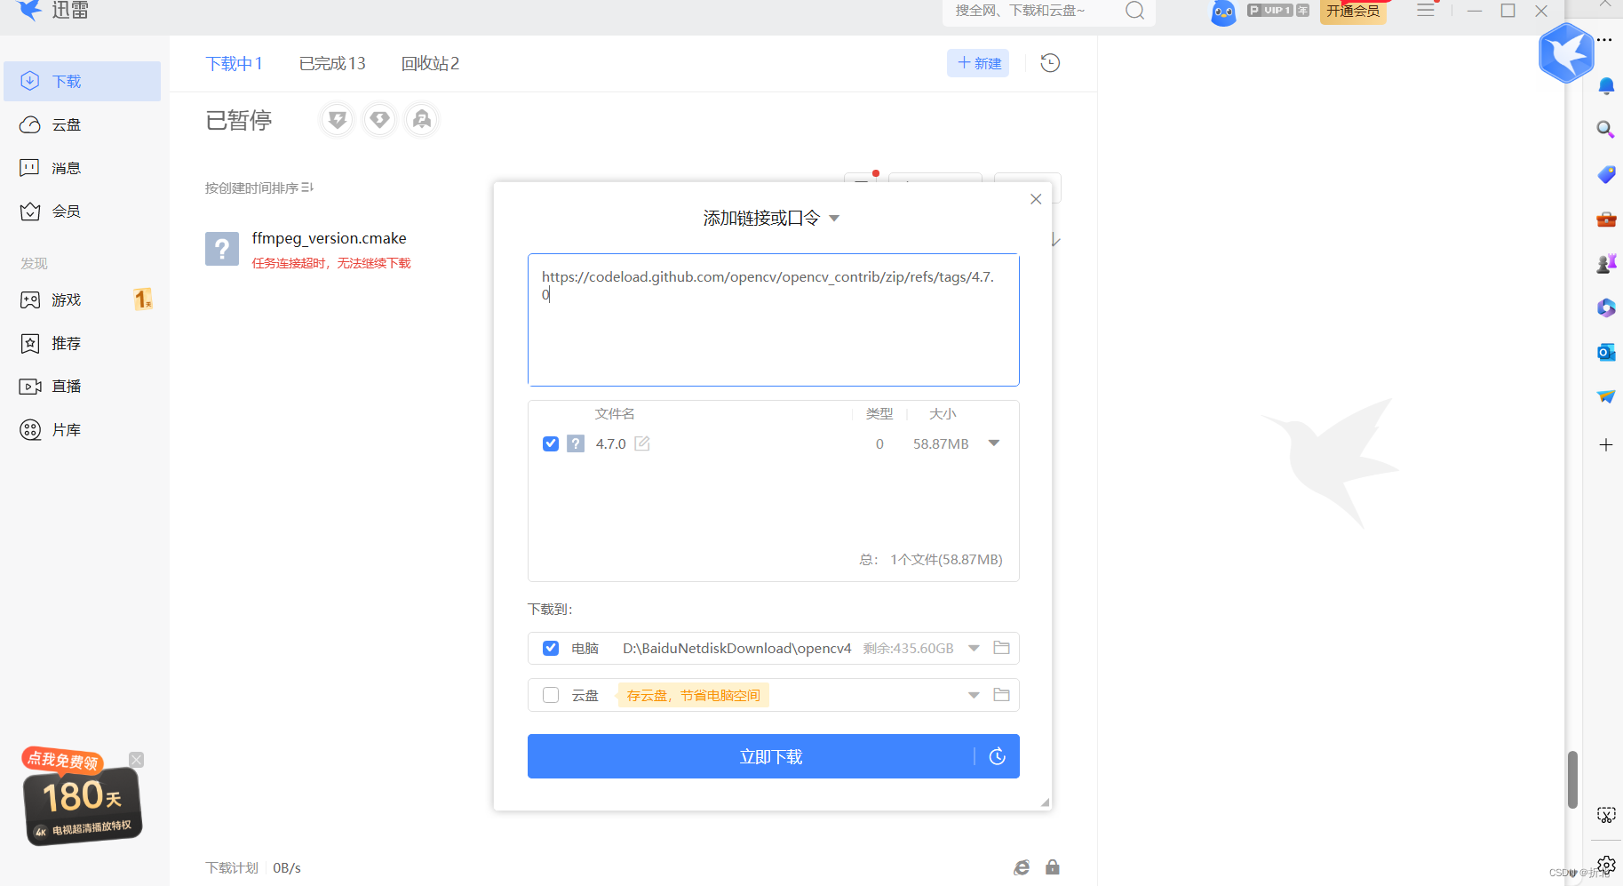This screenshot has width=1623, height=886.
Task: Click the 点我免费领 180天 promotion thumbnail
Action: (82, 797)
